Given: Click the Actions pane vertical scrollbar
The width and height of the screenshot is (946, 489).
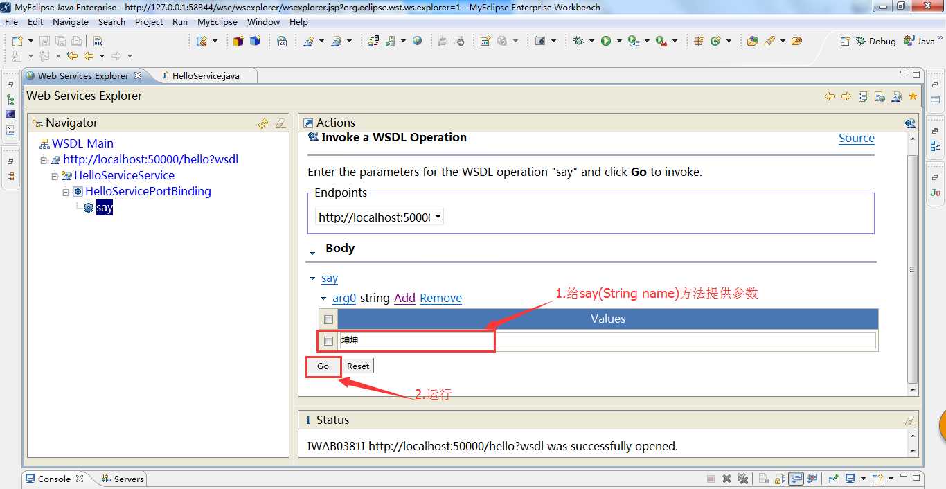Looking at the screenshot, I should click(913, 270).
